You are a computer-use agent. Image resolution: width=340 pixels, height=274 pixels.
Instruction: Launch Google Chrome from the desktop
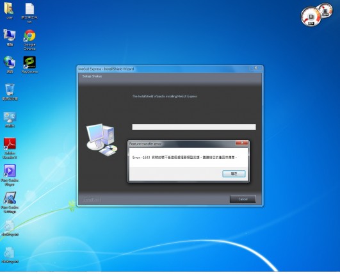tap(29, 40)
